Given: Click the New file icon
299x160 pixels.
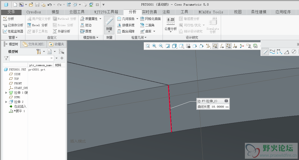Looking at the screenshot, I should [15, 5].
